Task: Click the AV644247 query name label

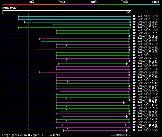Action: (10, 8)
